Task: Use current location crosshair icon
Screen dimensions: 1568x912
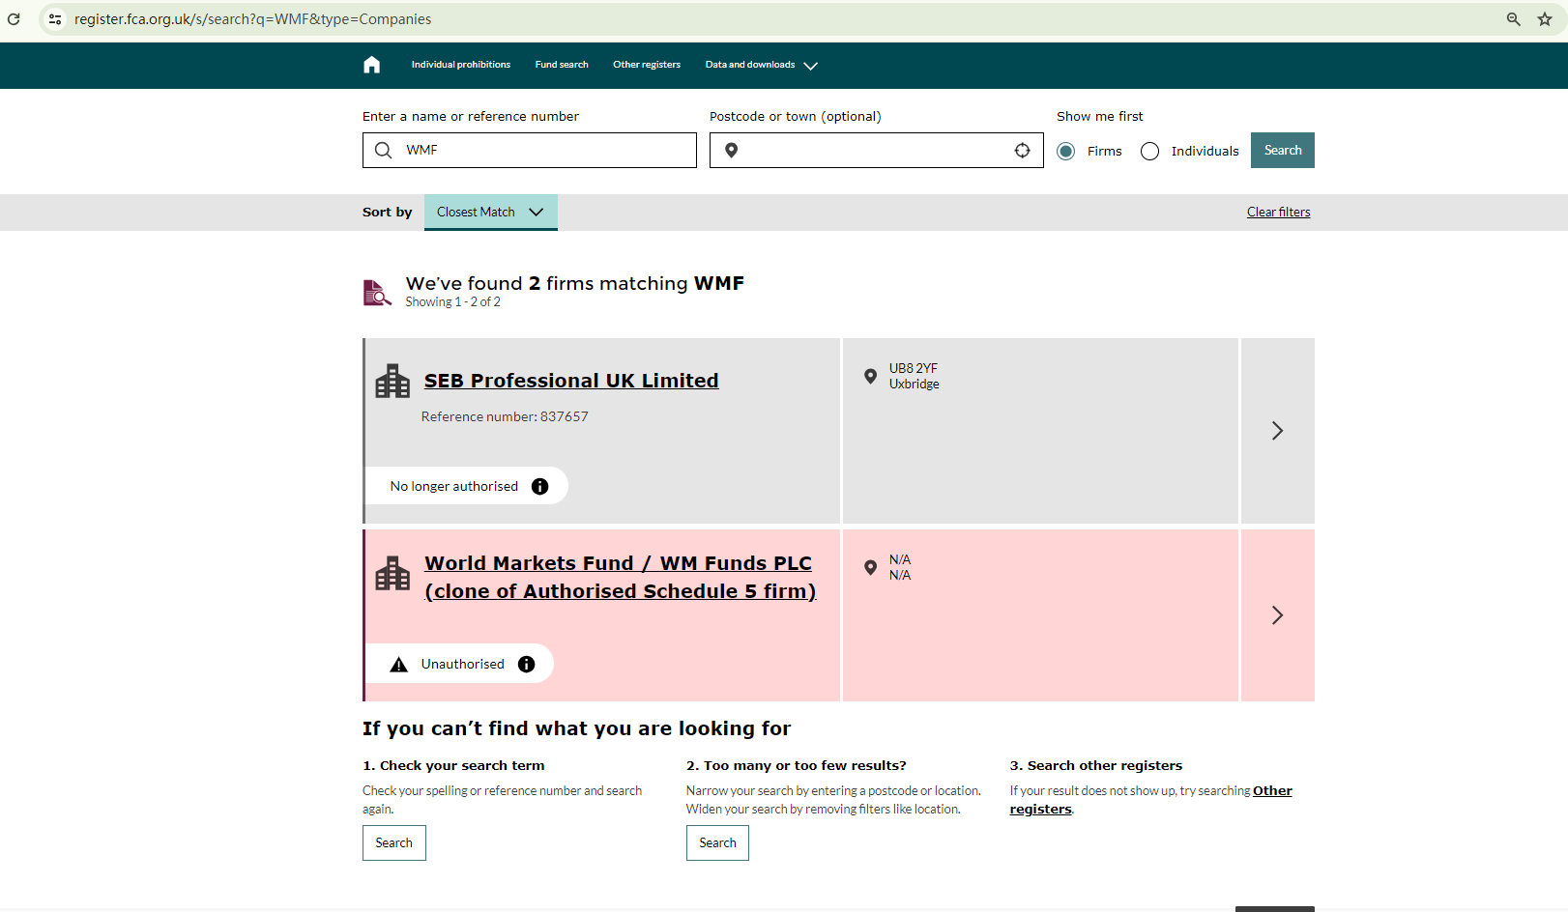Action: click(1022, 150)
